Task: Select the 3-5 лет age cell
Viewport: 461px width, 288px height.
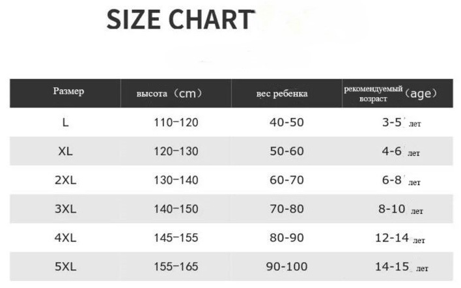Action: [401, 122]
